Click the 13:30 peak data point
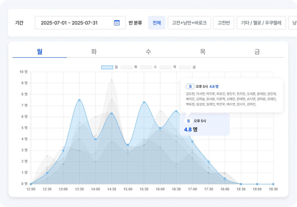 click(79, 100)
